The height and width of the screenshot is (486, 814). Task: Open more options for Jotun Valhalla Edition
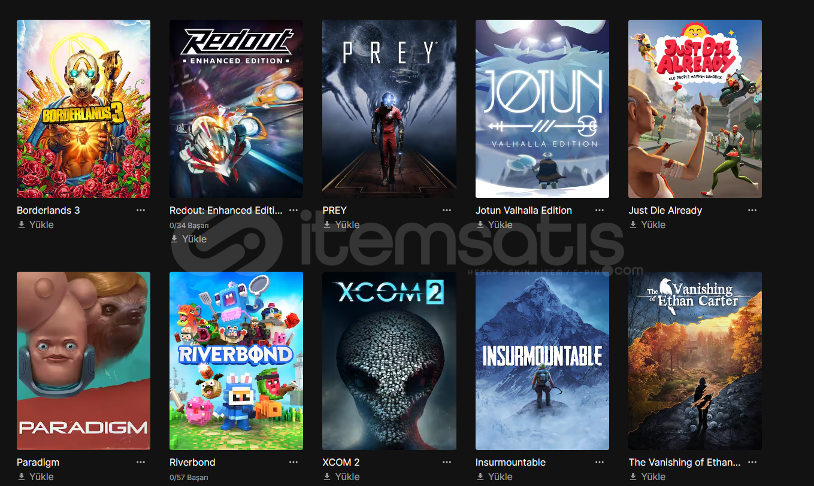[x=600, y=210]
